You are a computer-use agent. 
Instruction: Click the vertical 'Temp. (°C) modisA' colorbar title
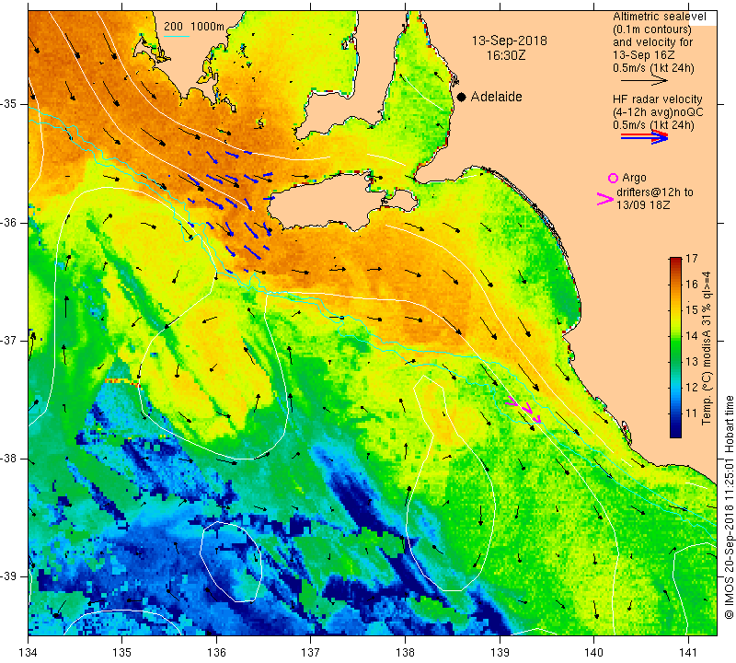pyautogui.click(x=706, y=348)
